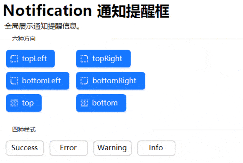Click the "Notification 通知提醒框" page heading

(86, 11)
